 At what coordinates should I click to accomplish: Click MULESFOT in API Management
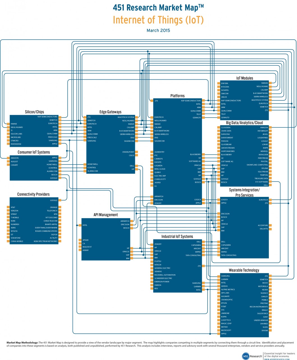[x=87, y=247]
